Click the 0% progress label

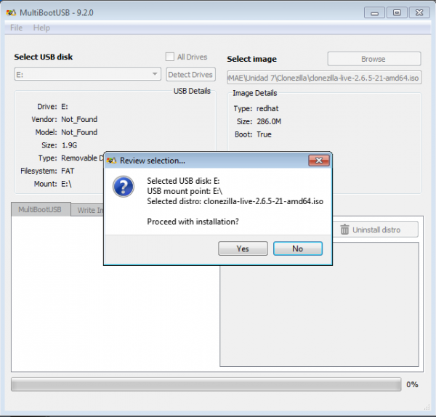click(412, 384)
